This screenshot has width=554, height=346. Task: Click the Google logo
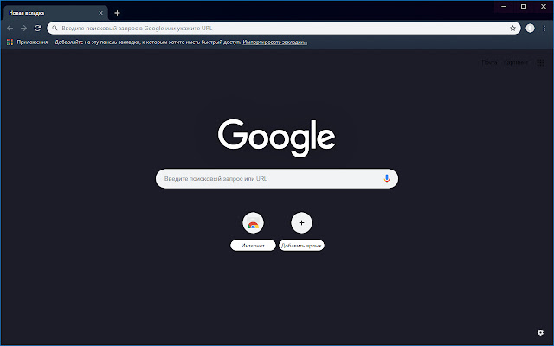(276, 138)
